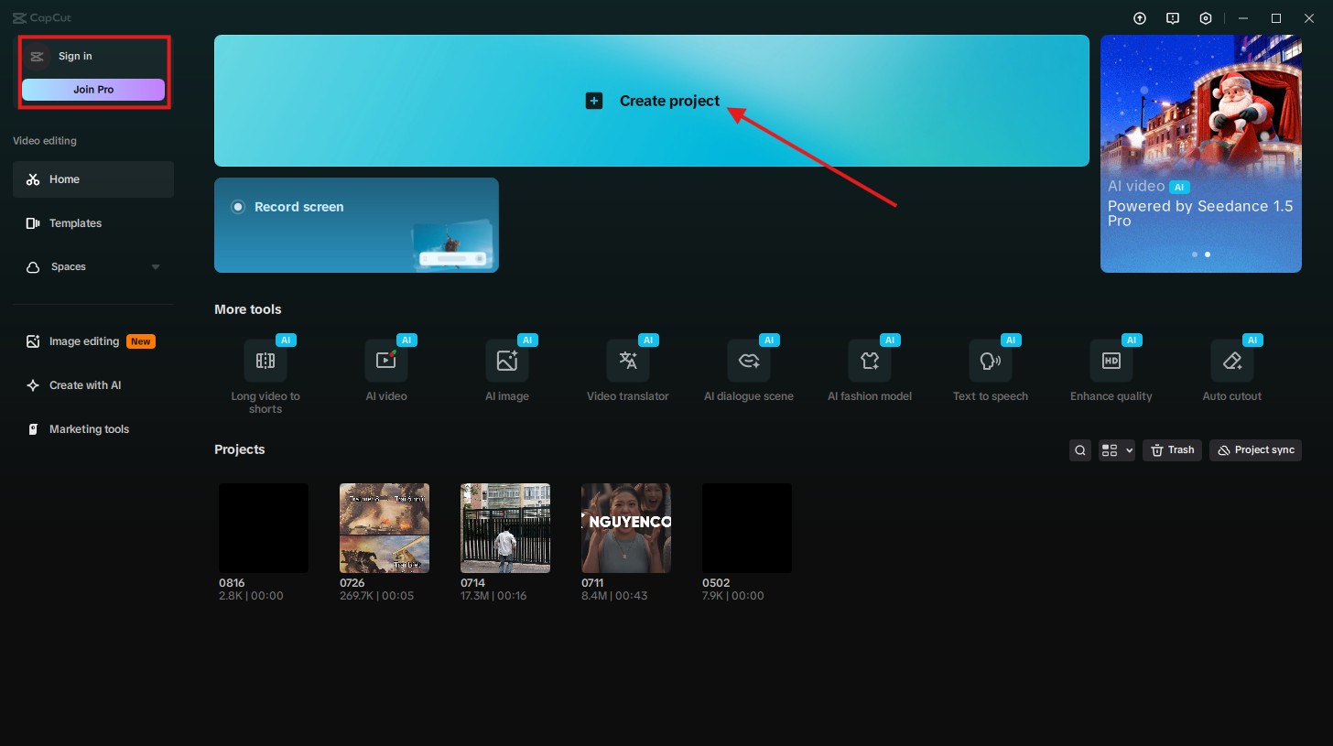Click the Join Pro button
This screenshot has width=1333, height=746.
tap(93, 90)
